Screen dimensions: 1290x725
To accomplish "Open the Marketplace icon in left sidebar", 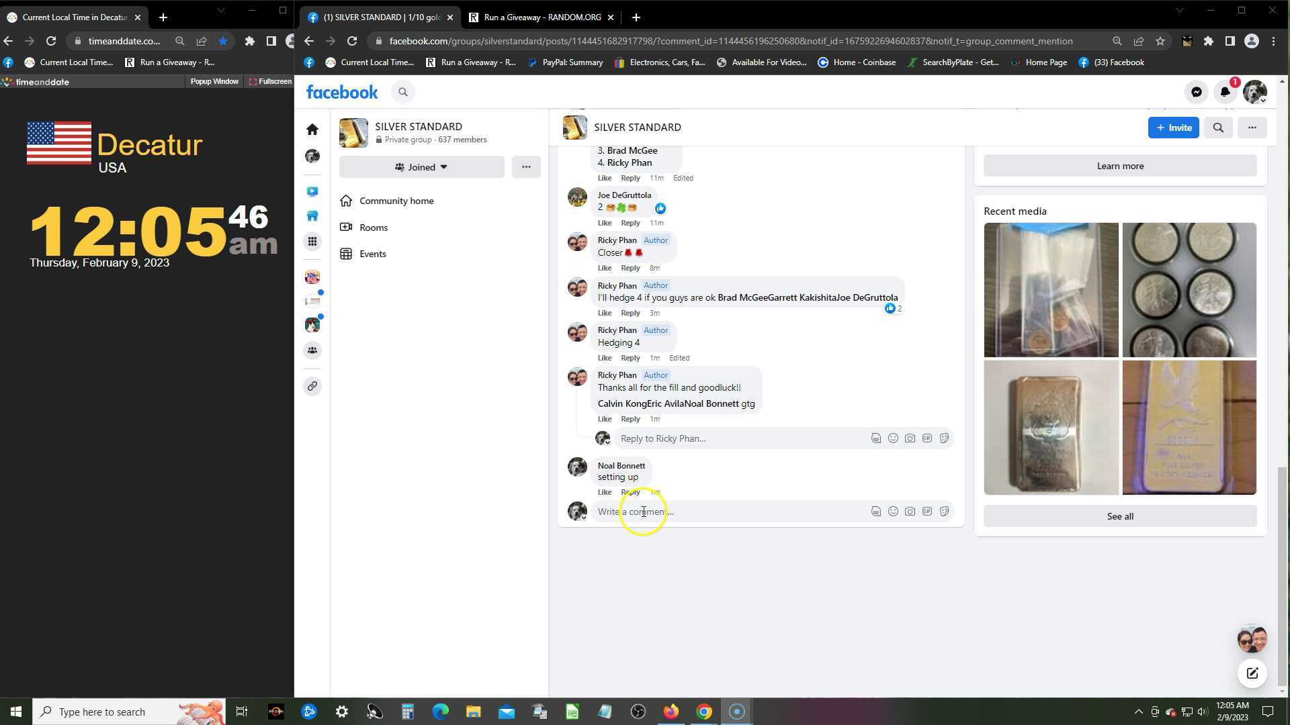I will [312, 216].
